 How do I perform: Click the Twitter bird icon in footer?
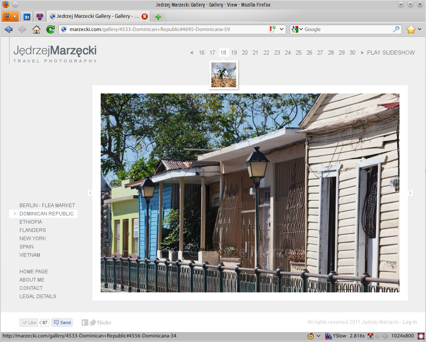tap(93, 323)
